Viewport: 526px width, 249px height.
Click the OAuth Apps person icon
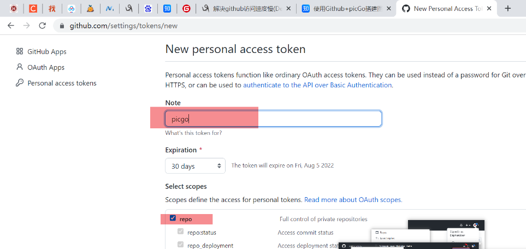[x=20, y=67]
